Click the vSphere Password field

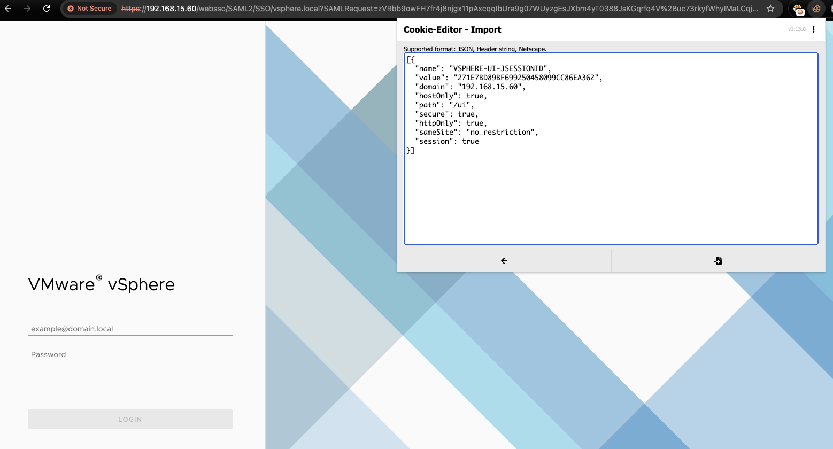[x=130, y=354]
